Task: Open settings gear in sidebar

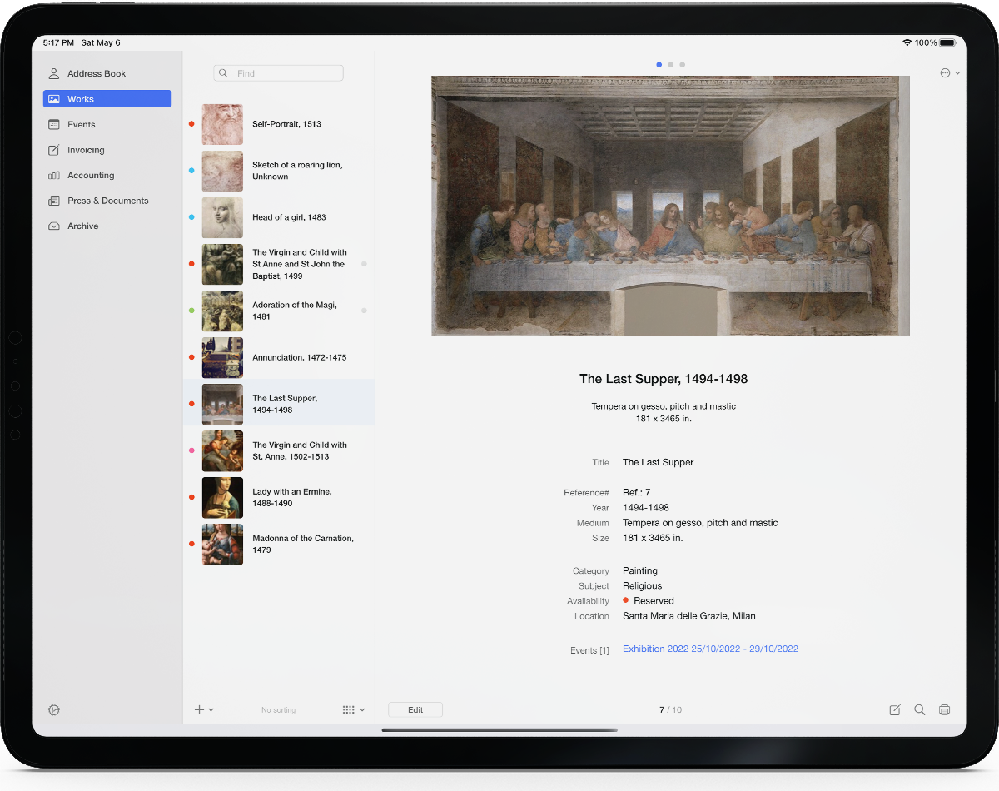Action: pos(54,710)
